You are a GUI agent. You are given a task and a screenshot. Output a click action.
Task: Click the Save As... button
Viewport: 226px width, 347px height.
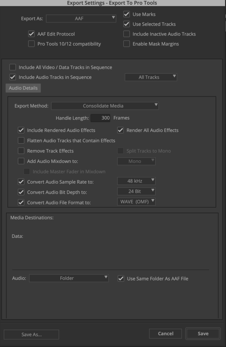point(31,334)
